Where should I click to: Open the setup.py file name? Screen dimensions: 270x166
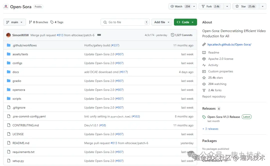tap(18, 161)
